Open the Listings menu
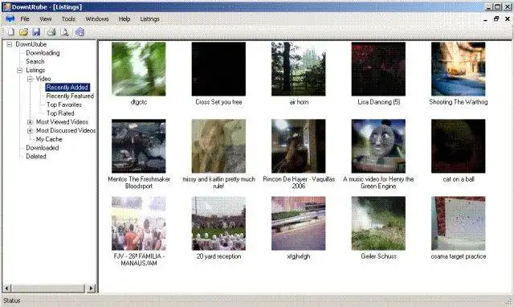 click(150, 19)
